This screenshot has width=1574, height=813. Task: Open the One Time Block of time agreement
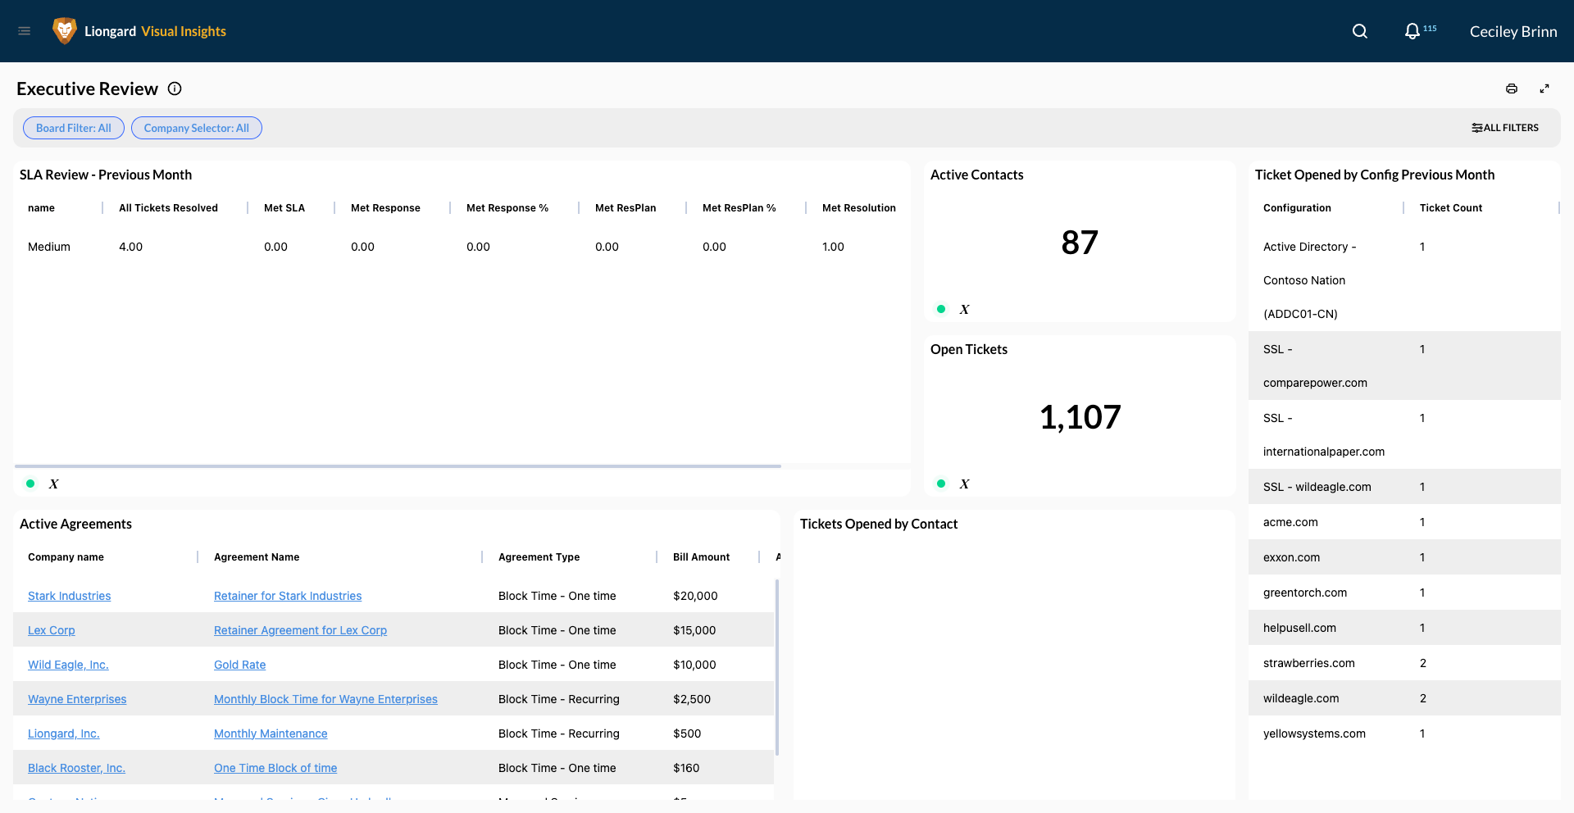point(275,768)
